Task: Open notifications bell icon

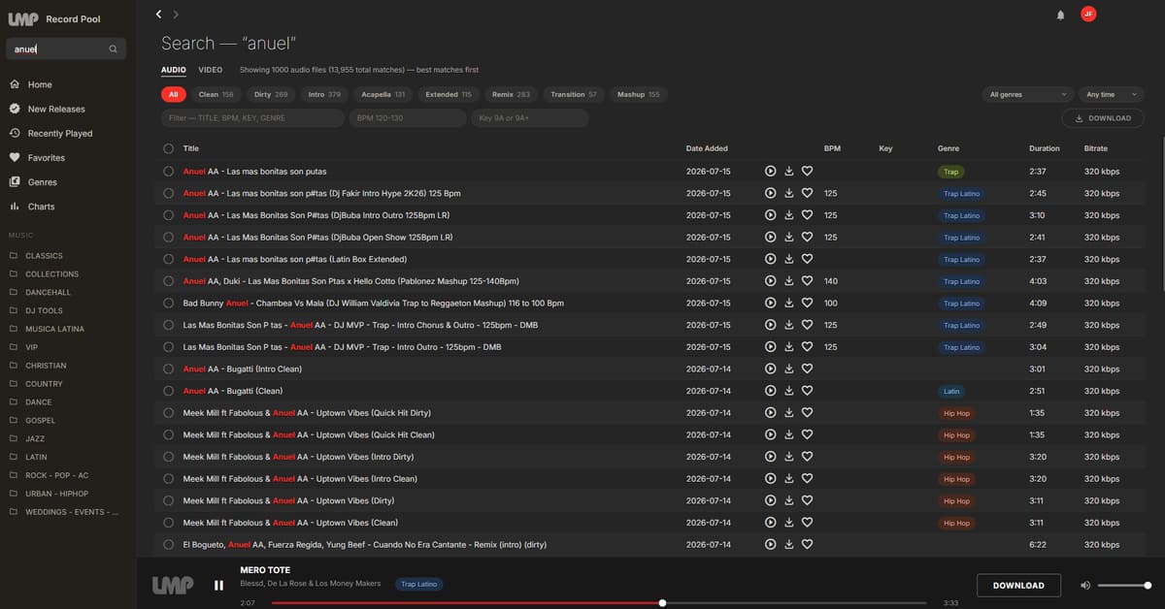Action: click(1060, 15)
